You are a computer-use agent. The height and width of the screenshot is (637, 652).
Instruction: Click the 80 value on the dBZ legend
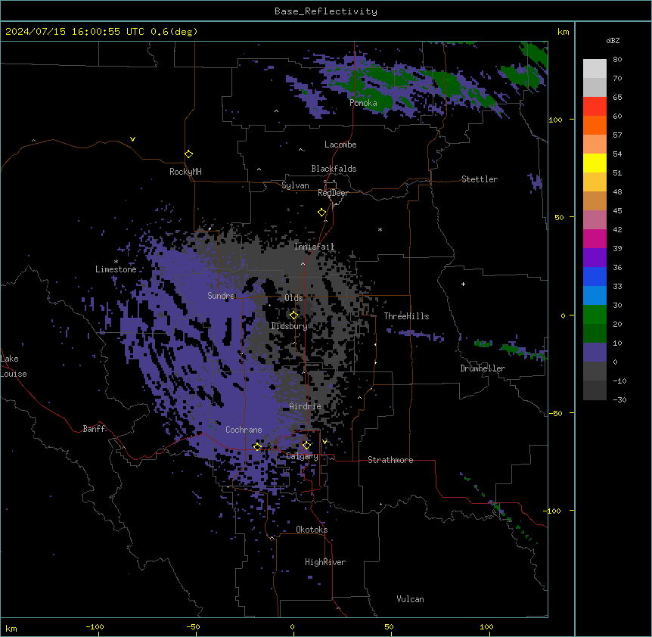tap(617, 60)
